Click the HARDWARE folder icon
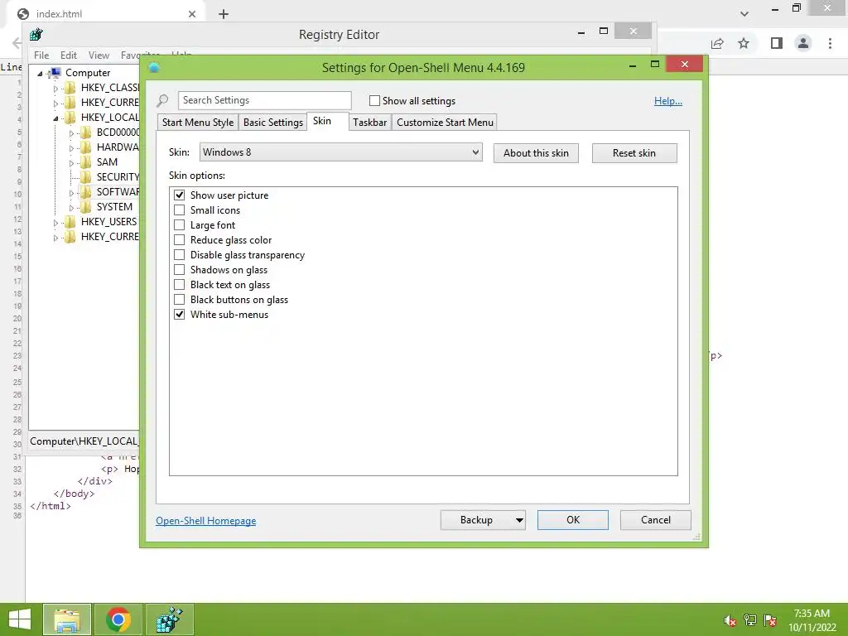 click(85, 147)
